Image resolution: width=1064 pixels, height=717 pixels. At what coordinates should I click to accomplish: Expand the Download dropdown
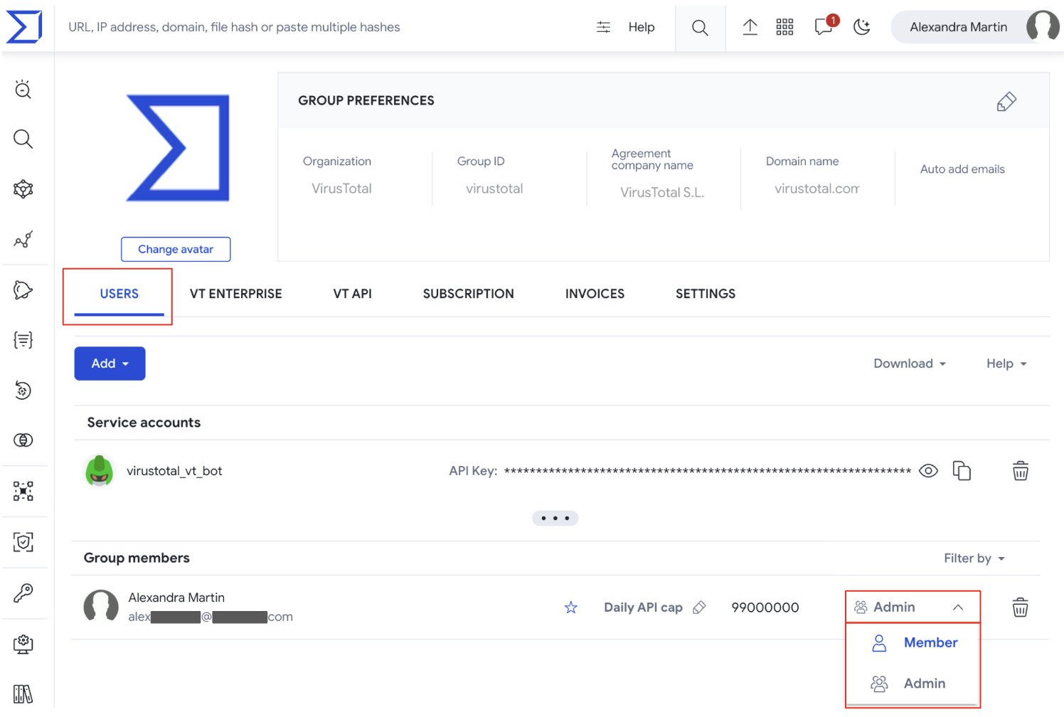910,363
